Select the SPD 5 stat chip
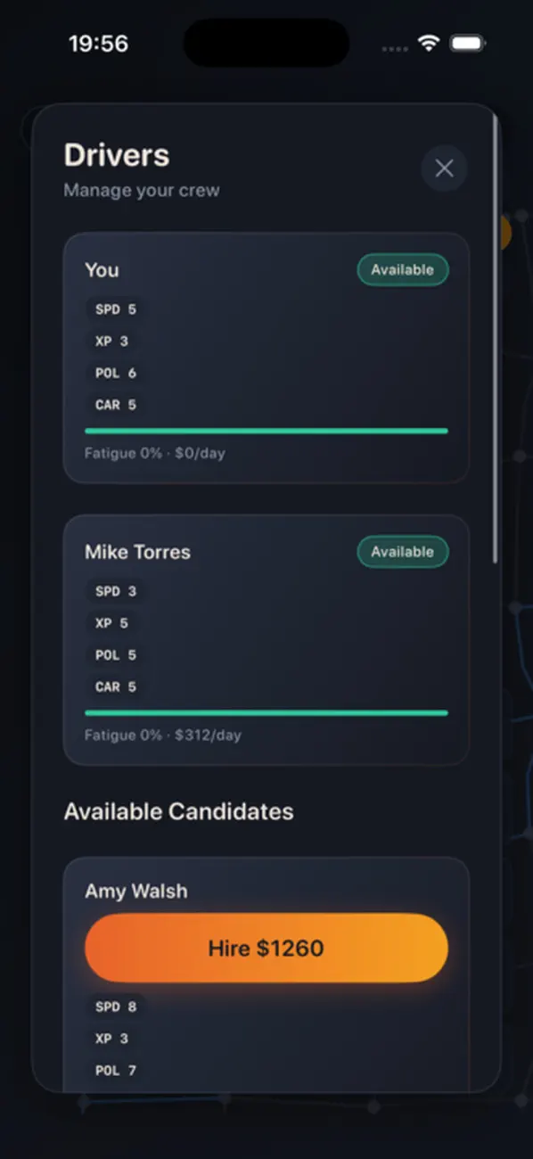This screenshot has height=1159, width=533. [116, 309]
